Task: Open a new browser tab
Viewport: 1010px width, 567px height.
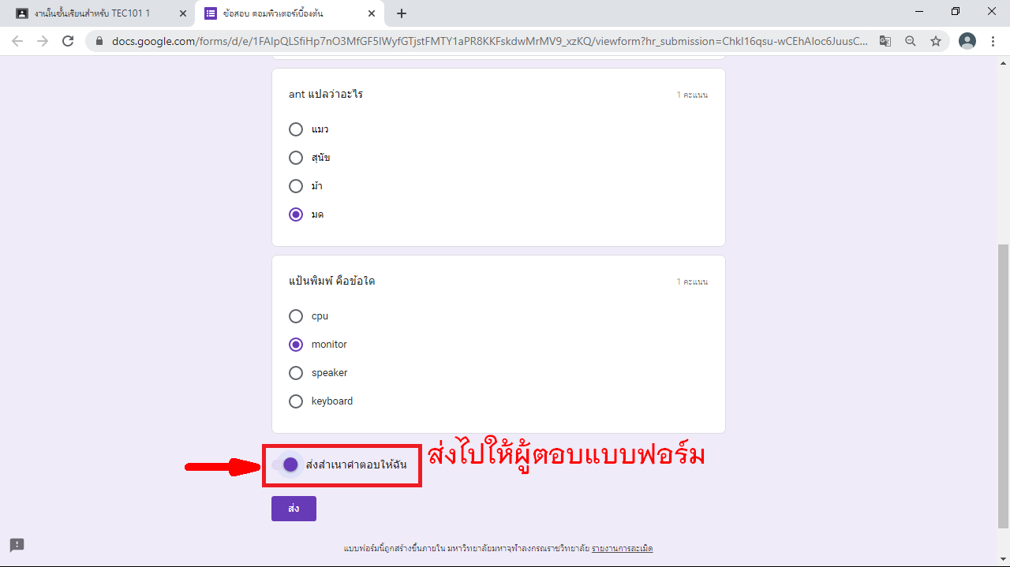Action: 402,13
